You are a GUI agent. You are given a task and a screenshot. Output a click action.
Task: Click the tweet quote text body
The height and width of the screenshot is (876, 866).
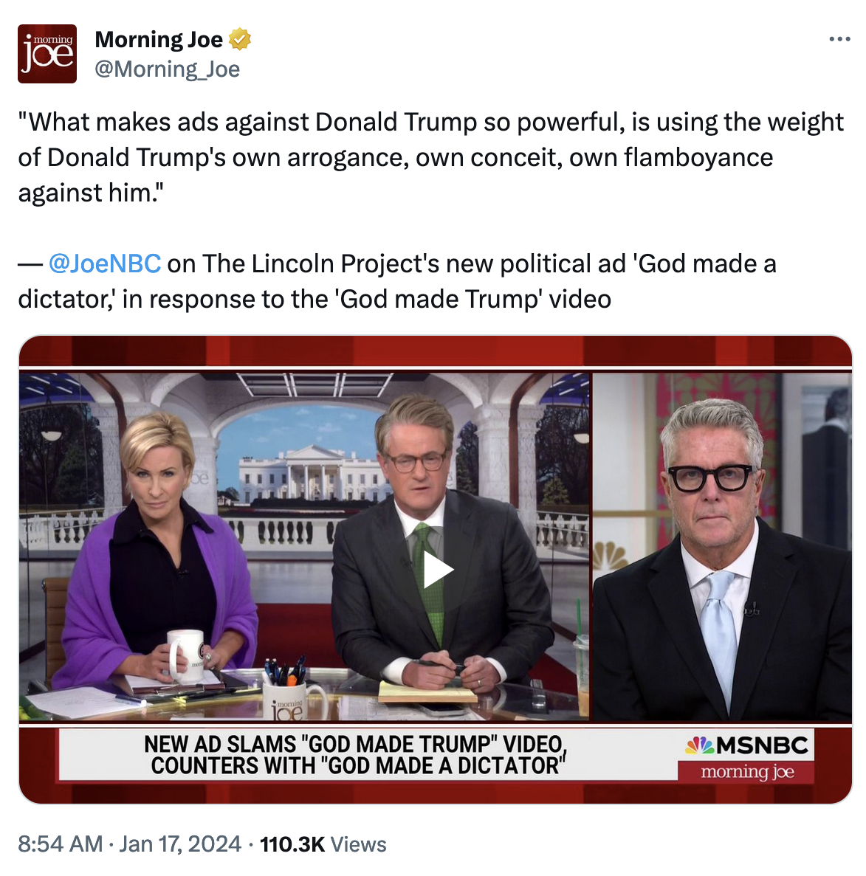click(430, 157)
